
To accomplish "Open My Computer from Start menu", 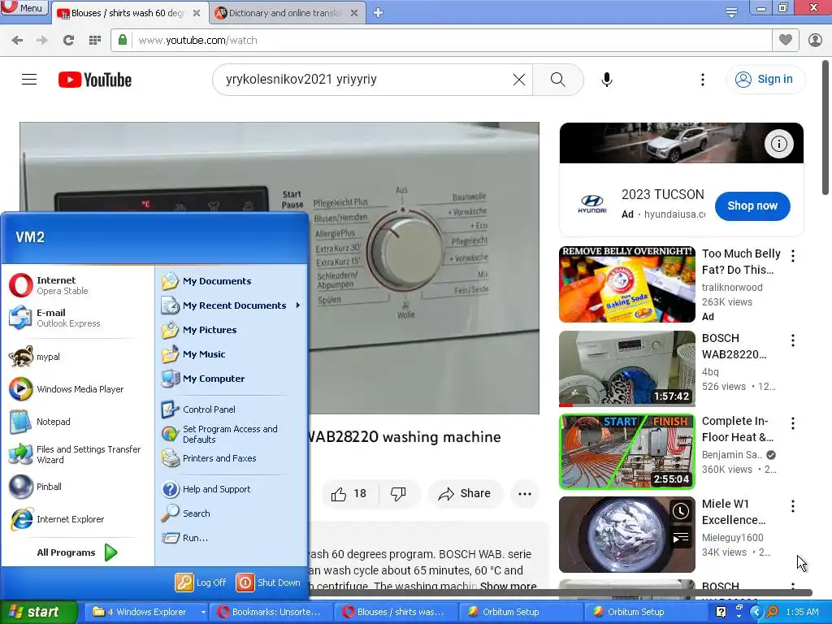I will click(231, 379).
